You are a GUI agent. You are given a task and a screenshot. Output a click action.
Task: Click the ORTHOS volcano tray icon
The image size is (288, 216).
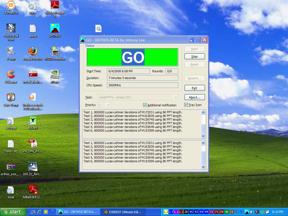247,212
